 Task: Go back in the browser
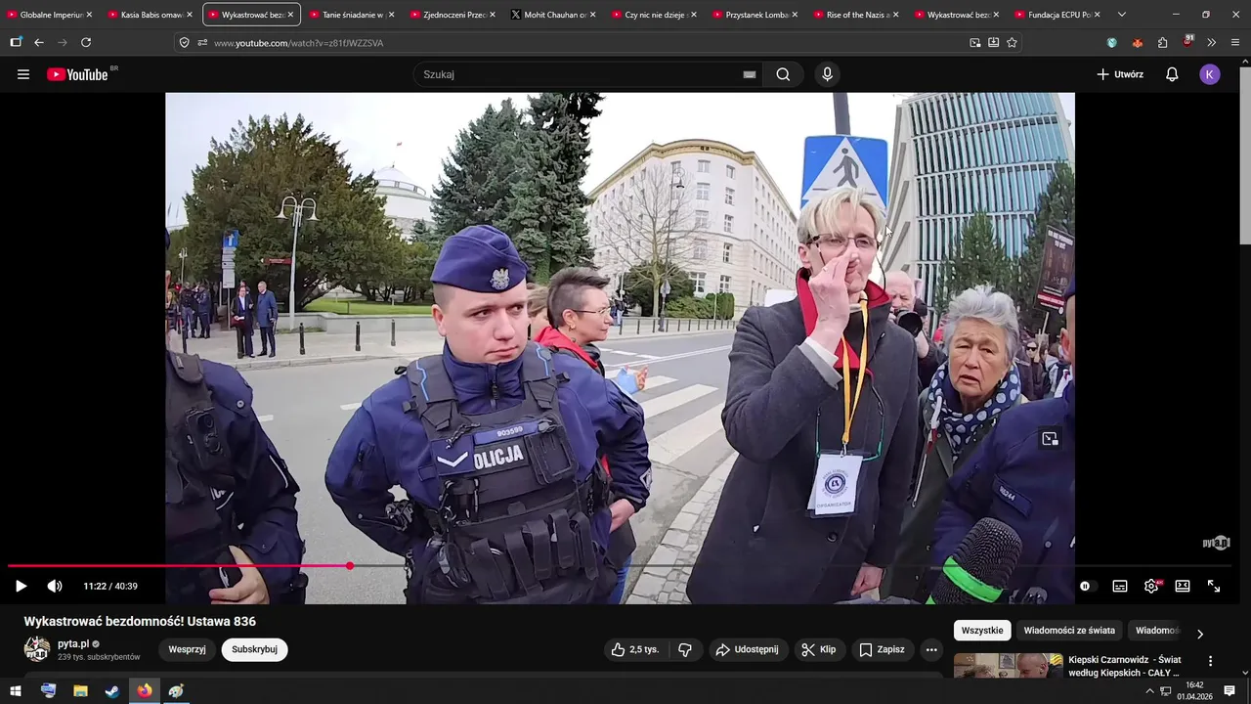(x=39, y=43)
